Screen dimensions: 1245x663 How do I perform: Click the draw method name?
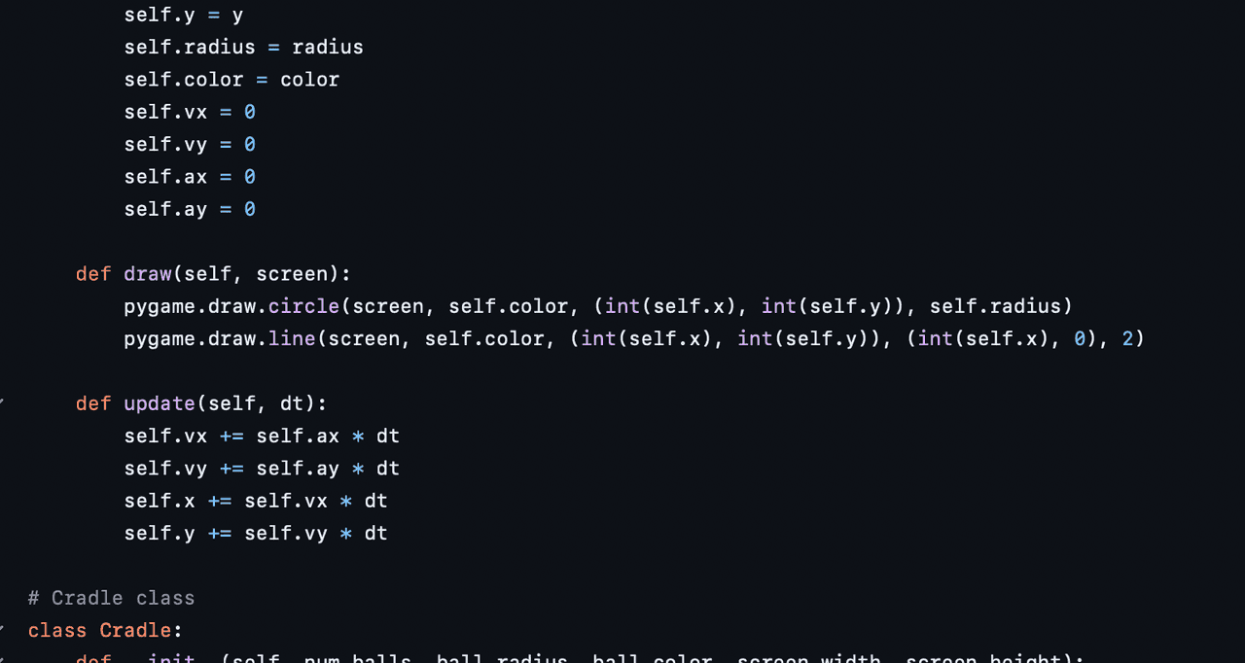tap(148, 274)
